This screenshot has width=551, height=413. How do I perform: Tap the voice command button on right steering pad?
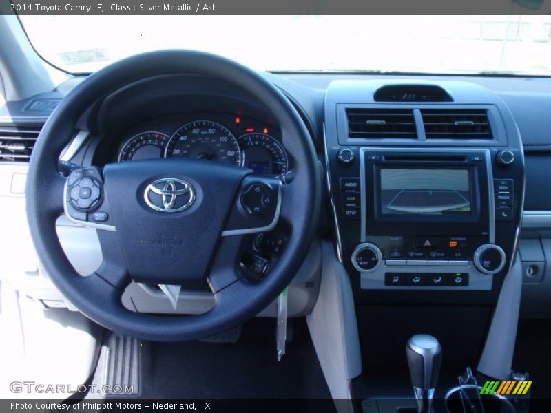tap(267, 200)
